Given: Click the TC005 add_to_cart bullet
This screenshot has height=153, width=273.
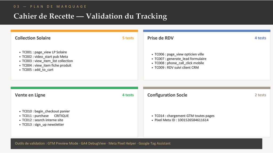Looking at the screenshot, I should [38, 70].
